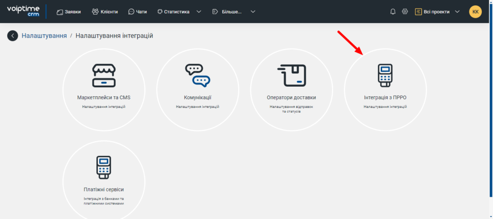
Task: Click Налаштування інтеграцій under Комунікації
Action: (x=197, y=107)
